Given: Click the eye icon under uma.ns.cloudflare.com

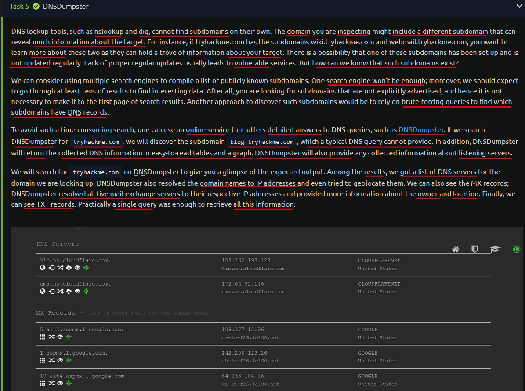Looking at the screenshot, I should click(77, 291).
